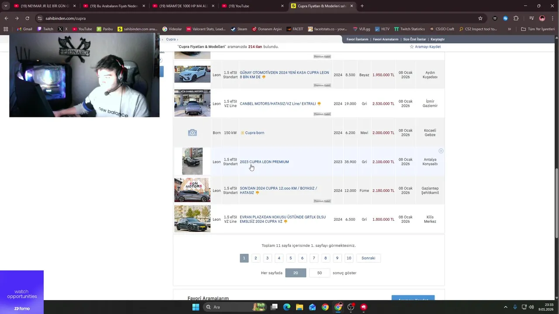Click the browser back arrow
This screenshot has width=559, height=314.
[6, 18]
